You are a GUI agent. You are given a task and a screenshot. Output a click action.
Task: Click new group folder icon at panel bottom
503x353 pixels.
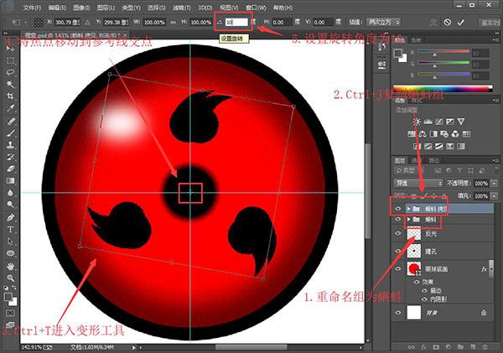pyautogui.click(x=460, y=347)
